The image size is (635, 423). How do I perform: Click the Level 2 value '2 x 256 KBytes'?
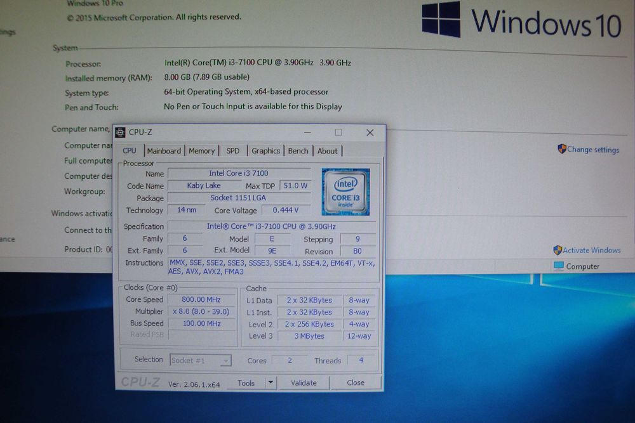pyautogui.click(x=309, y=324)
